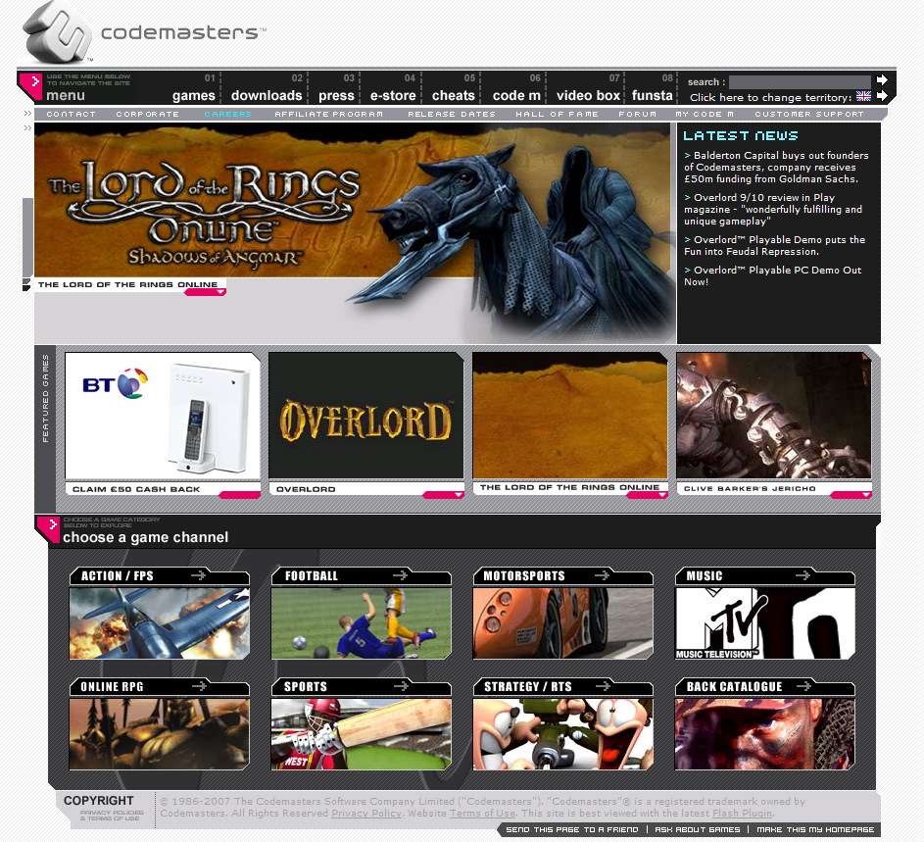This screenshot has height=842, width=924.
Task: Click the UK flag territory icon
Action: point(863,96)
